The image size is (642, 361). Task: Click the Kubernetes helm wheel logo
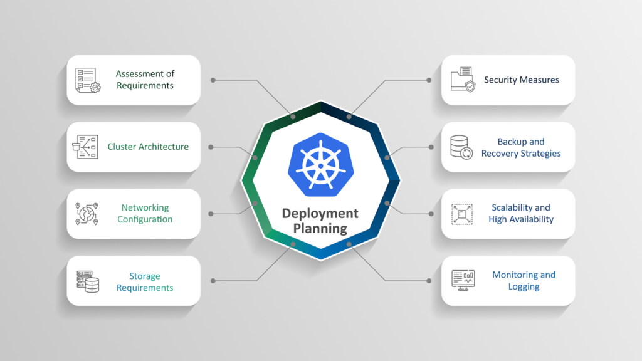coord(321,164)
